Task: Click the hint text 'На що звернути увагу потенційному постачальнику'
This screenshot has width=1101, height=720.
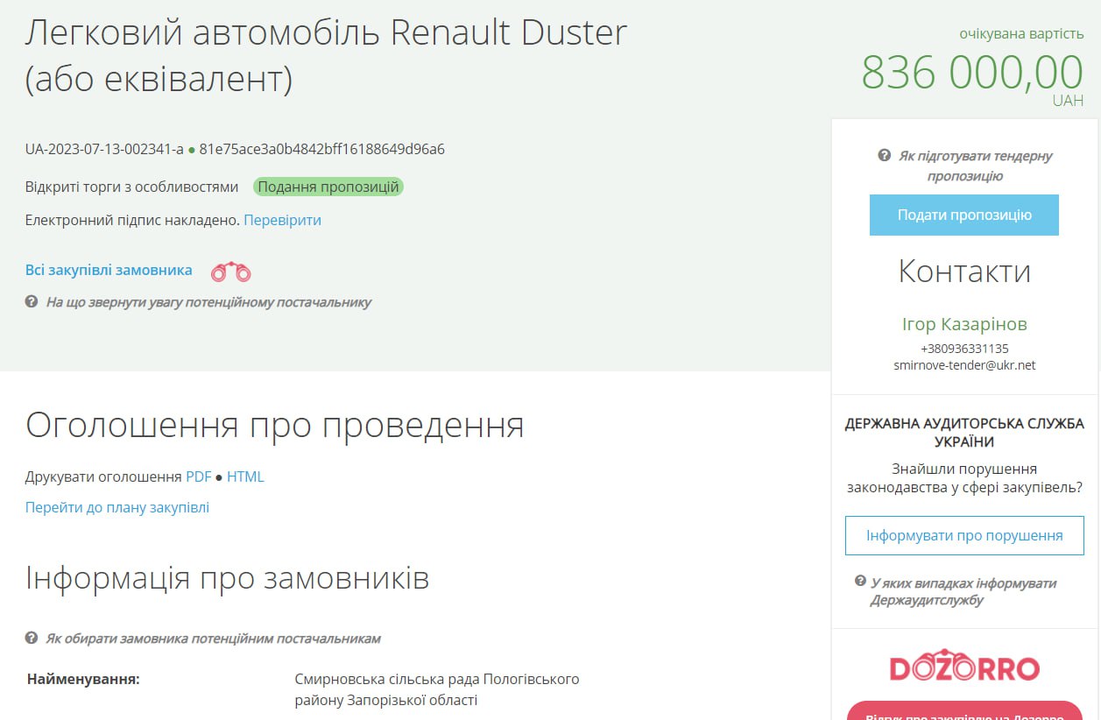Action: pos(208,302)
